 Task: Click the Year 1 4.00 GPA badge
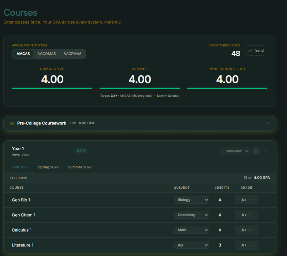point(81,151)
